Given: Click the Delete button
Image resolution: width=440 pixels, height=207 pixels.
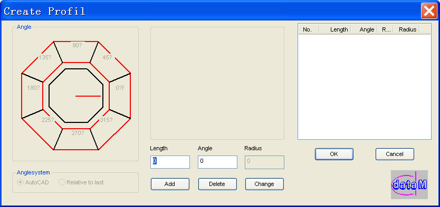Looking at the screenshot, I should coord(217,184).
